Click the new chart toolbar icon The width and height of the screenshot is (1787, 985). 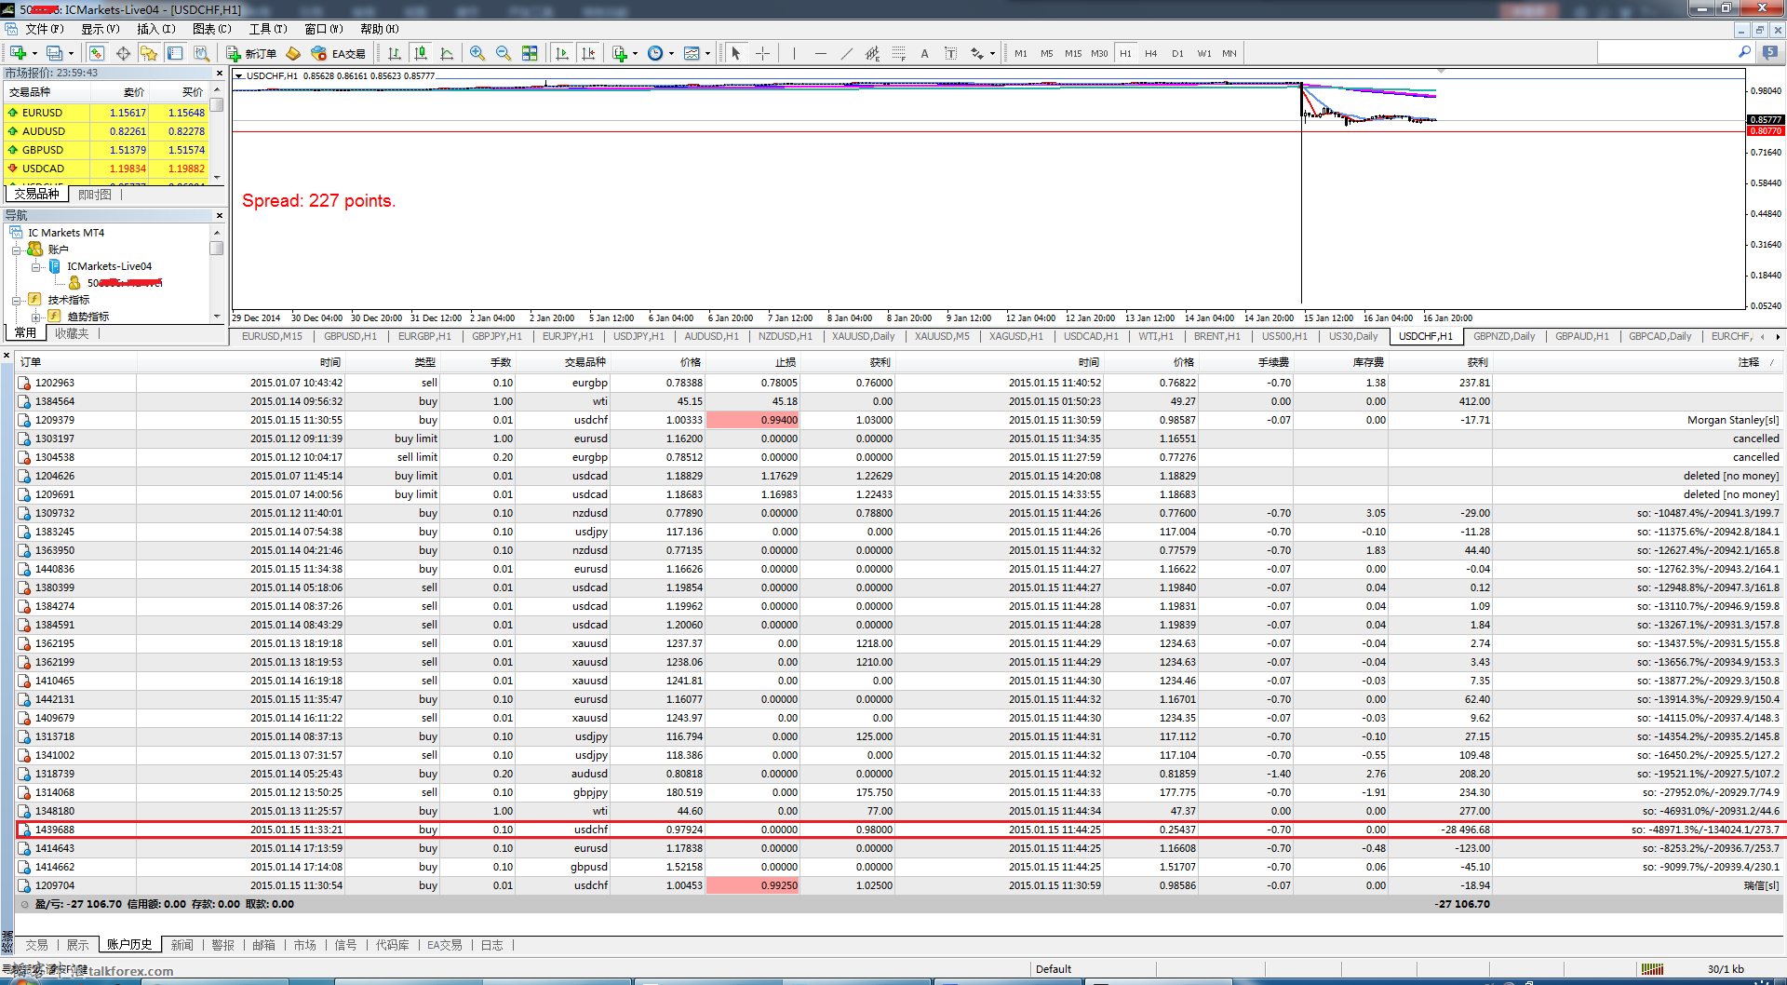pos(19,53)
